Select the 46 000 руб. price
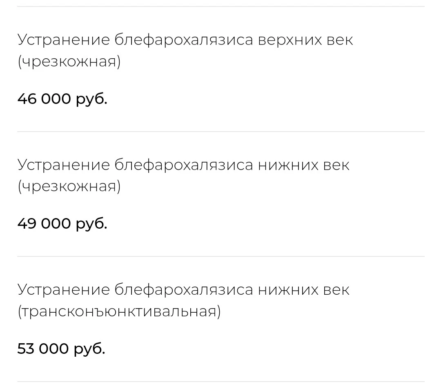The height and width of the screenshot is (384, 441). [62, 99]
